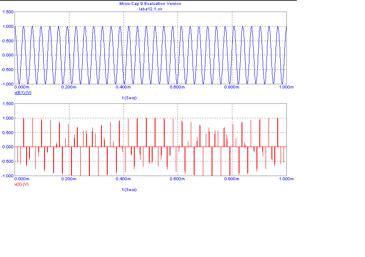Click the bottom plot's t (Secs) axis label
Screen dimensions: 365x257
(x=129, y=190)
